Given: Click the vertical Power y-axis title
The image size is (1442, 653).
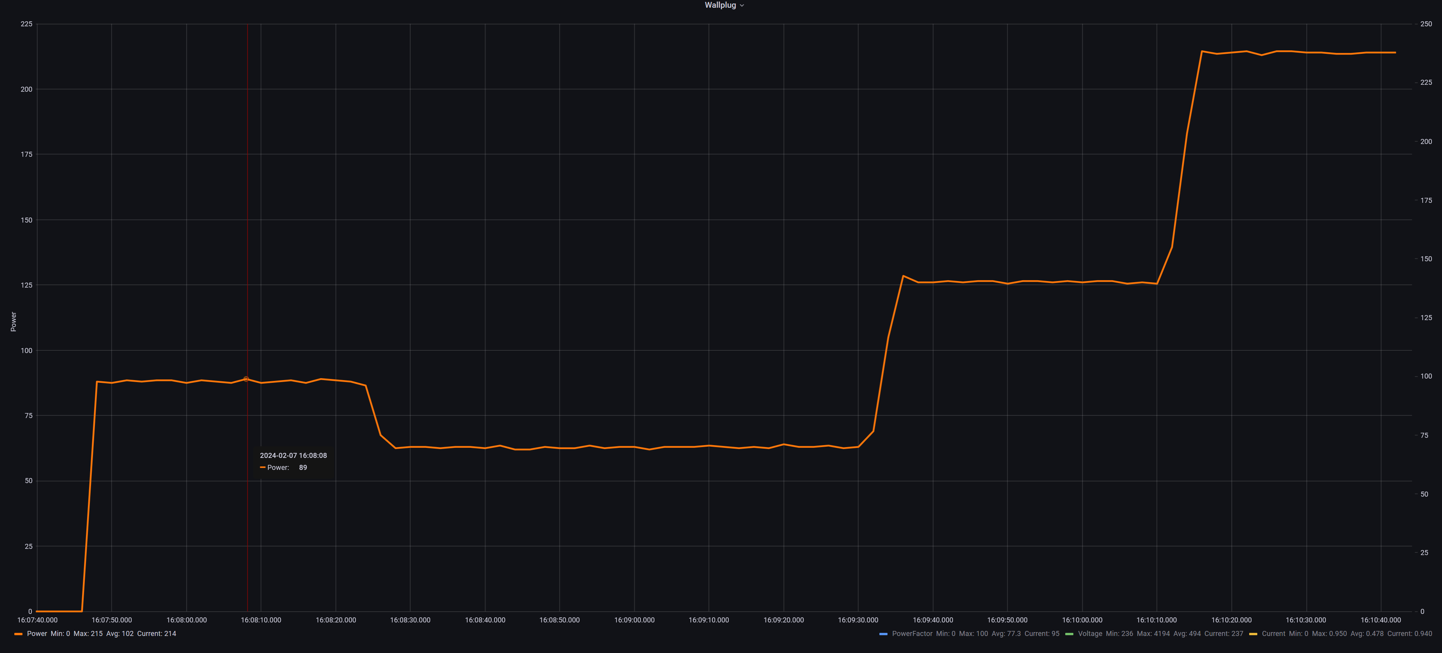Looking at the screenshot, I should (14, 322).
